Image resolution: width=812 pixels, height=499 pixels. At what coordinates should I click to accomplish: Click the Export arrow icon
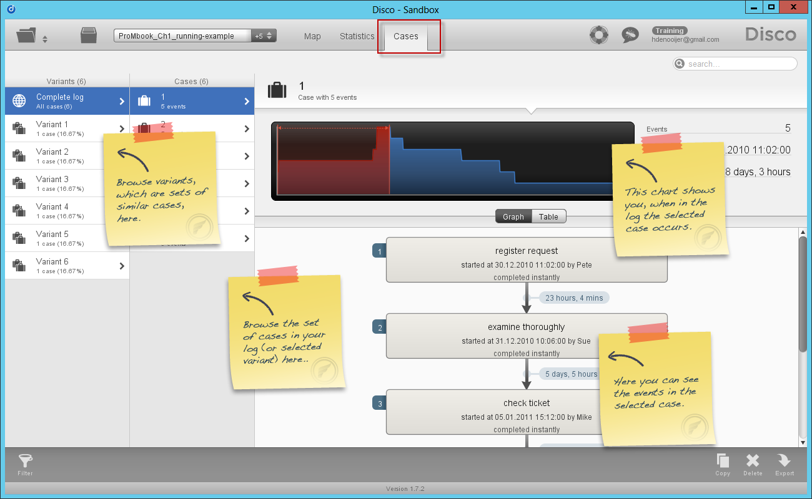pos(785,461)
